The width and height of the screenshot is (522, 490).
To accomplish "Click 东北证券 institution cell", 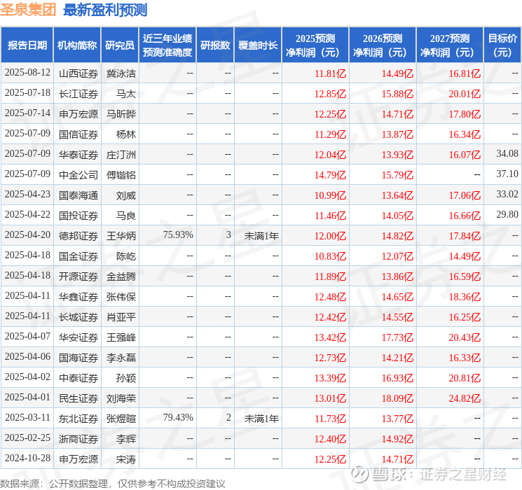I will [x=78, y=419].
